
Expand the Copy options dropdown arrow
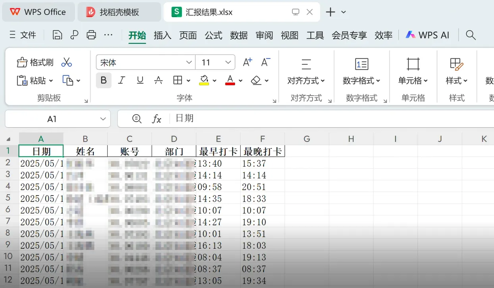[x=78, y=81]
